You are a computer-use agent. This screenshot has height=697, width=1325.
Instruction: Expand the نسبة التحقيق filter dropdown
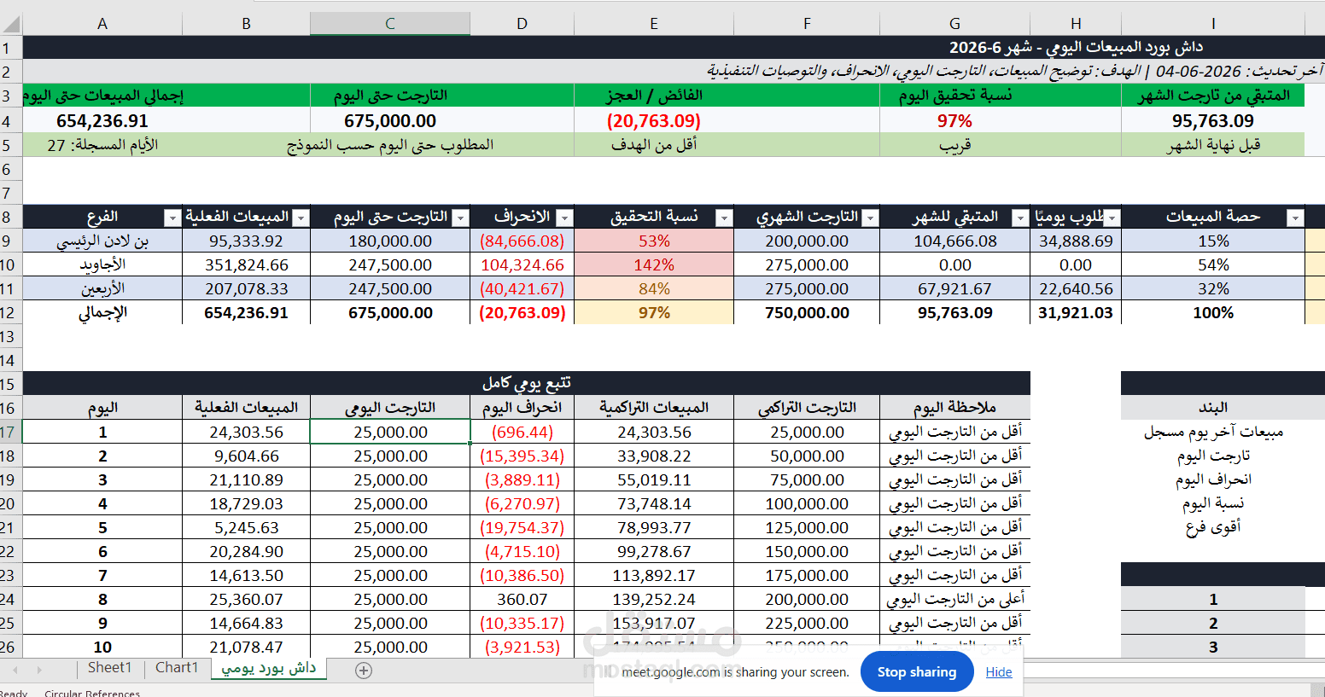pos(724,218)
